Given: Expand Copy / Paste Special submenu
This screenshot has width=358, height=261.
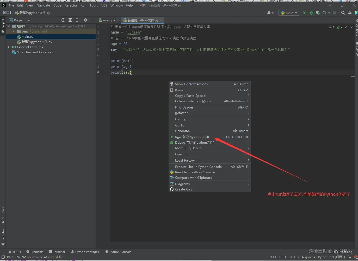Looking at the screenshot, I should click(x=210, y=96).
